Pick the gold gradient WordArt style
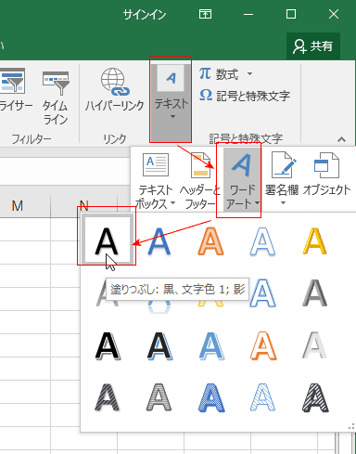The width and height of the screenshot is (356, 454). tap(314, 241)
